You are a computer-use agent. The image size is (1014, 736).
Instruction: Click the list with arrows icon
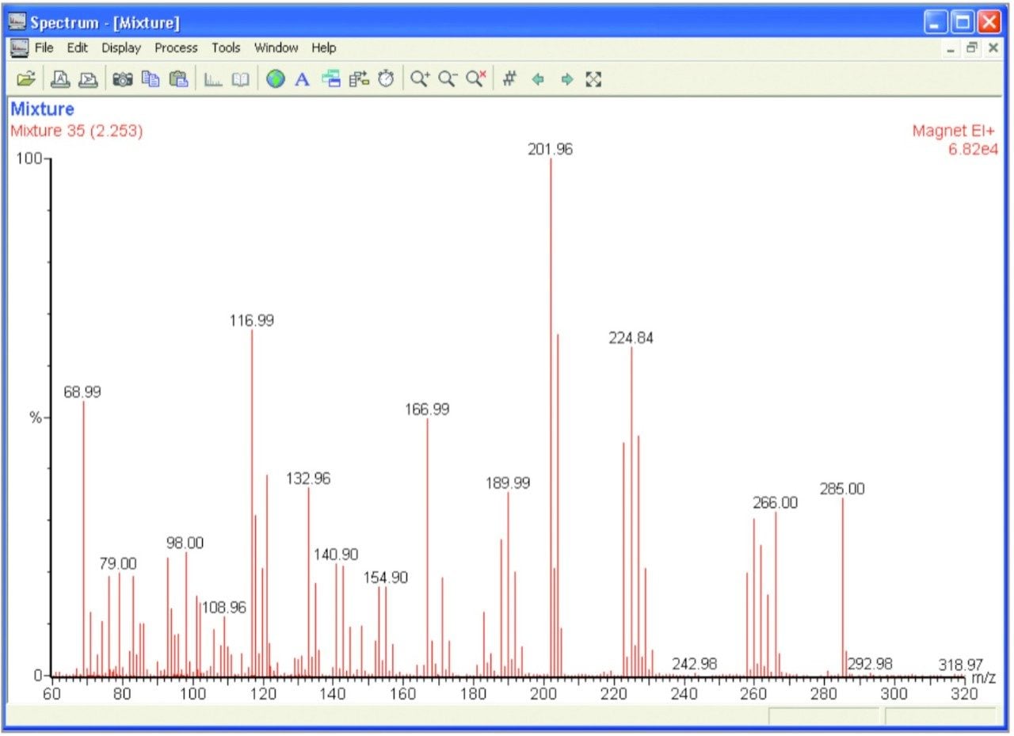pyautogui.click(x=359, y=79)
